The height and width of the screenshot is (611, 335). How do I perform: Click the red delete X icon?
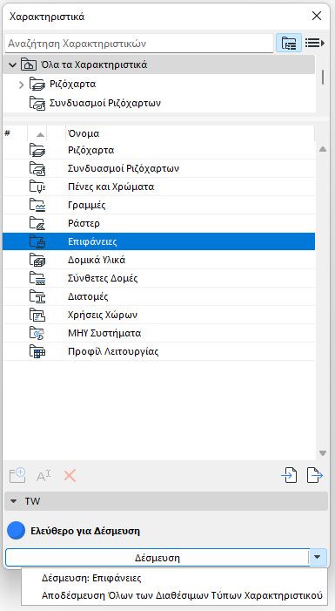[70, 476]
